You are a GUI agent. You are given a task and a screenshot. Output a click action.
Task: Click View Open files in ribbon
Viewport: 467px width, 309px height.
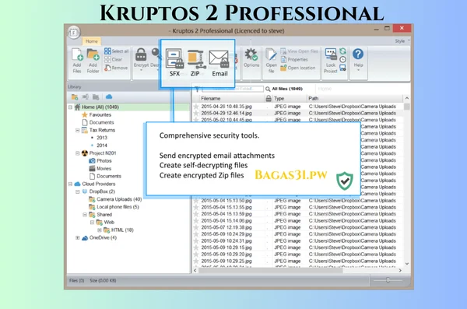pyautogui.click(x=299, y=51)
